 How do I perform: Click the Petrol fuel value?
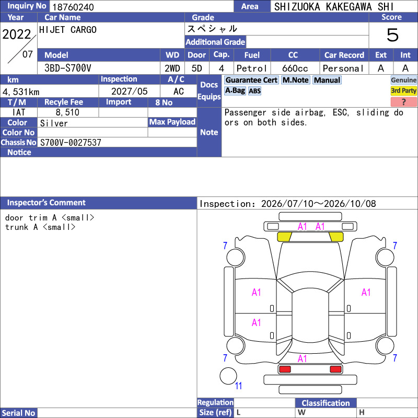point(252,68)
